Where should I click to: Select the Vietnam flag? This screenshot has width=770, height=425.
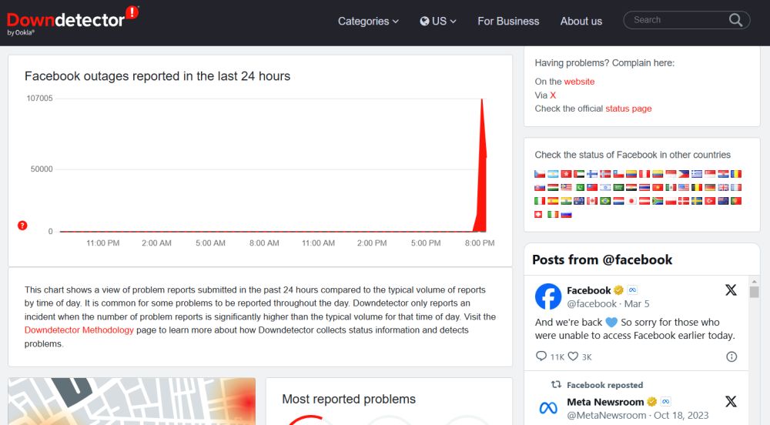(658, 187)
